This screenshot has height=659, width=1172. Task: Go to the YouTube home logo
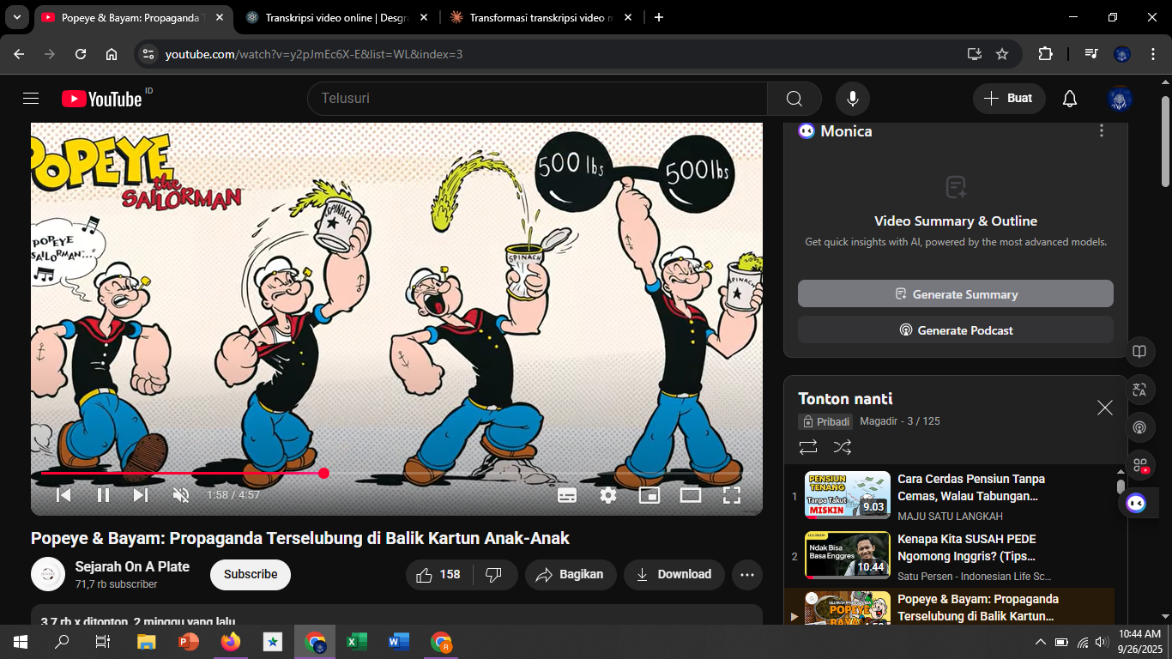[x=101, y=99]
